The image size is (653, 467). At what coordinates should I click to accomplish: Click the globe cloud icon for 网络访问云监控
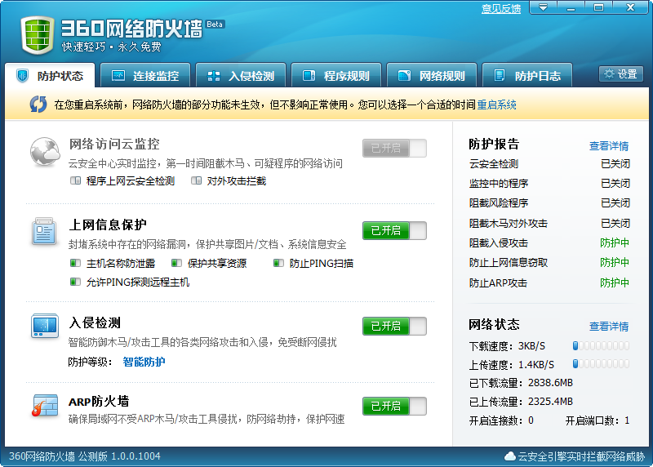[x=45, y=152]
